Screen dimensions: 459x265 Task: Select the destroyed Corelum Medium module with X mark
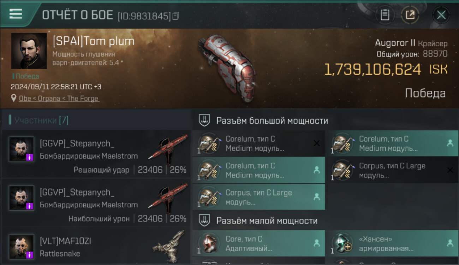pos(258,143)
